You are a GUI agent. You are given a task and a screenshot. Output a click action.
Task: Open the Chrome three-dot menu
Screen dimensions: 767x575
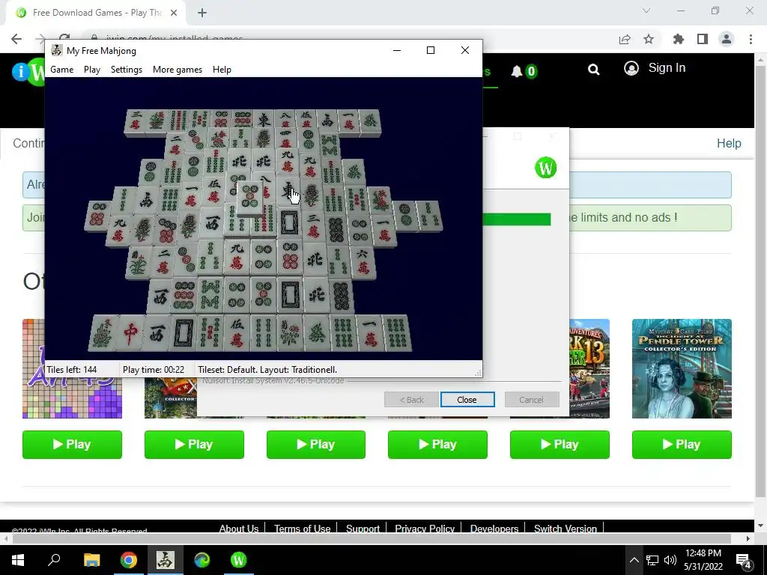tap(751, 39)
